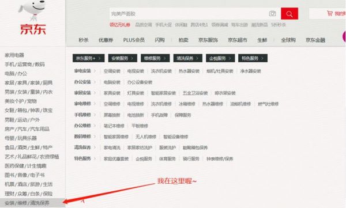Open the 家电清洗 service link

[x=112, y=148]
